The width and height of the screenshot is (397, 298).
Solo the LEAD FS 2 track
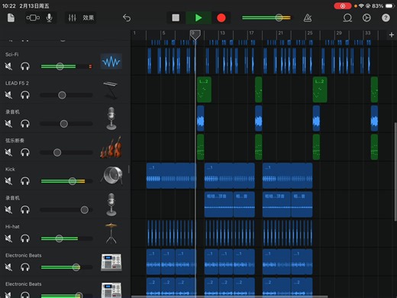tap(25, 96)
